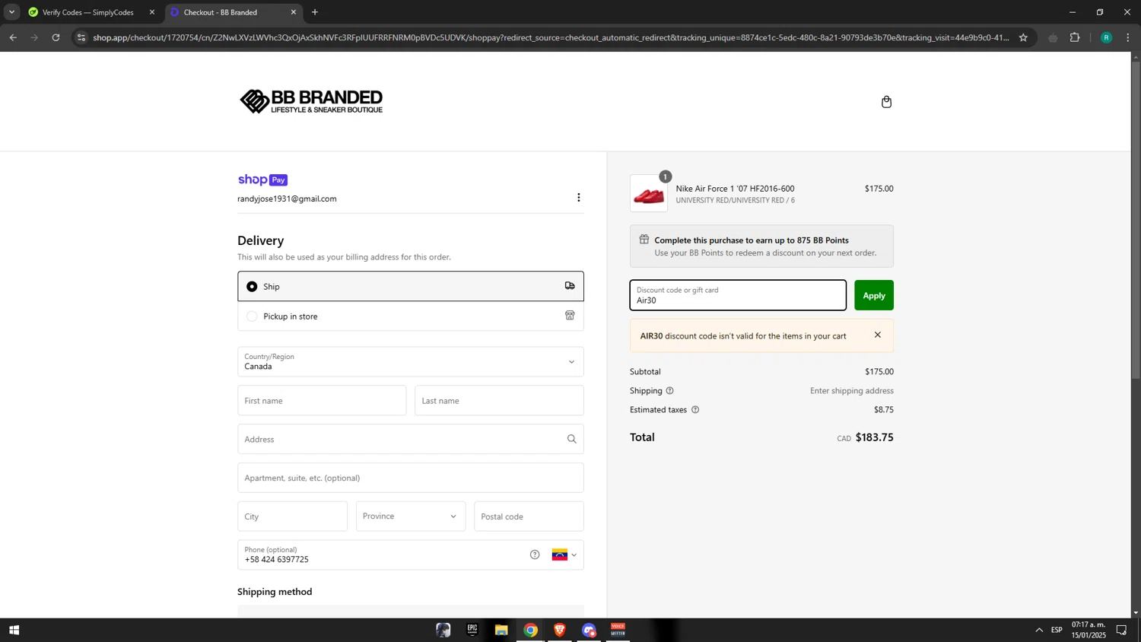Apply the discount code

pyautogui.click(x=873, y=295)
